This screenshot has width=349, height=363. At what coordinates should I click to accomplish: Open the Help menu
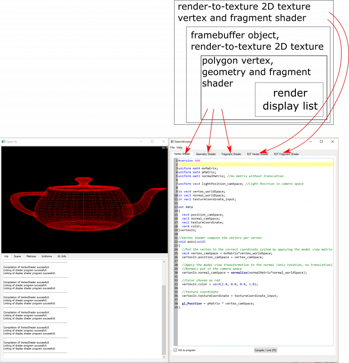[x=179, y=147]
